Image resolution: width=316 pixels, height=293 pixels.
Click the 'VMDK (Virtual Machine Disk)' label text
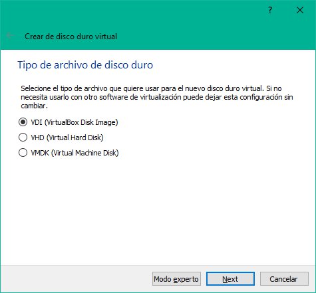75,153
